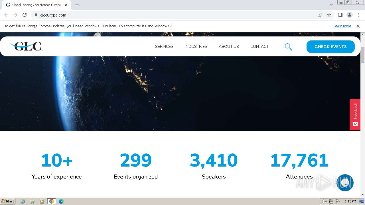Close the Global Leading Conferences tab
This screenshot has width=365, height=205.
click(x=66, y=5)
